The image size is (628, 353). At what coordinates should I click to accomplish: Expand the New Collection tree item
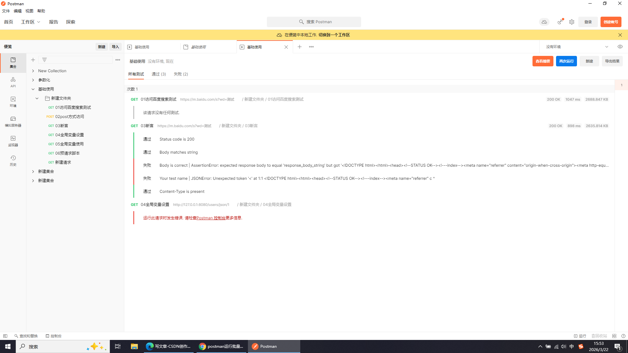click(x=33, y=71)
